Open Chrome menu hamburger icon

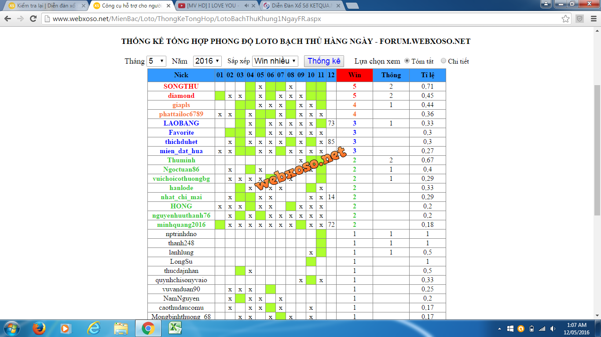click(593, 19)
